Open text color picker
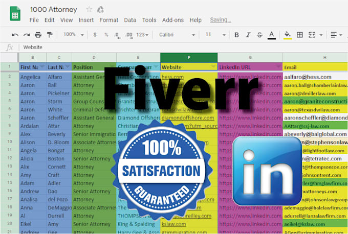 [271, 35]
